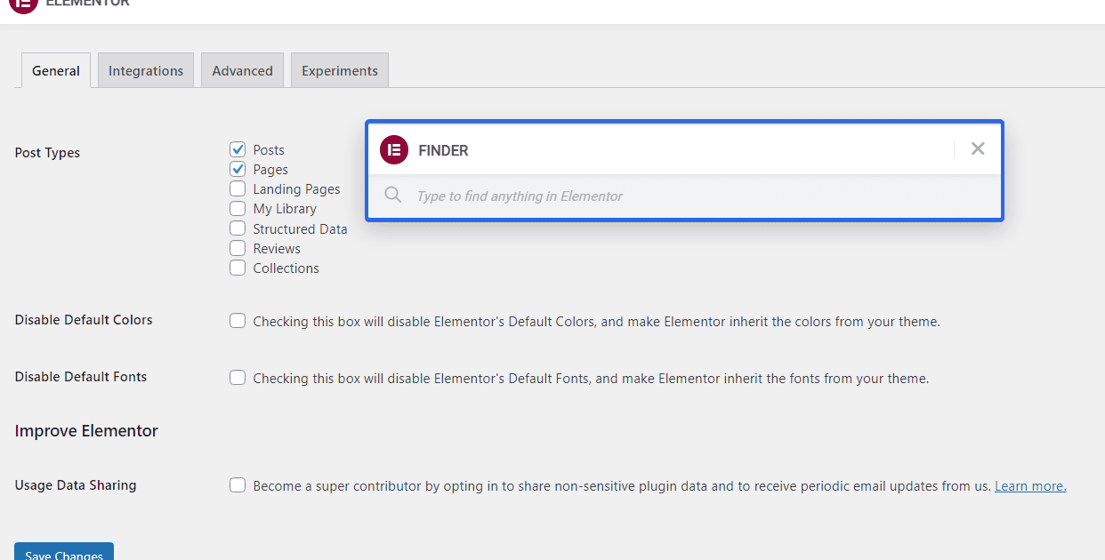Click the FINDER title text
This screenshot has height=560, width=1105.
click(443, 150)
